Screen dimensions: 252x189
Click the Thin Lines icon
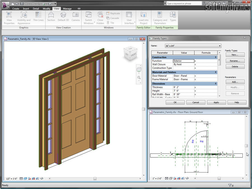point(38,15)
